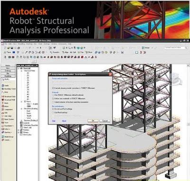Open the Edit menu
190x181 pixels.
[10, 44]
